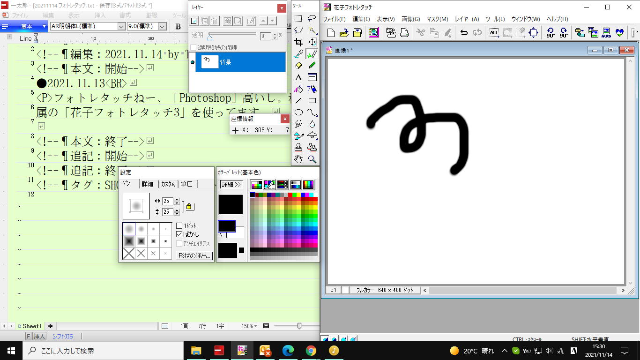640x360 pixels.
Task: Click the printer icon in toolbar
Action: [x=404, y=33]
